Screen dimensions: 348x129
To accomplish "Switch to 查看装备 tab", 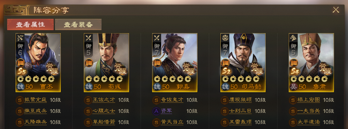I will [78, 25].
